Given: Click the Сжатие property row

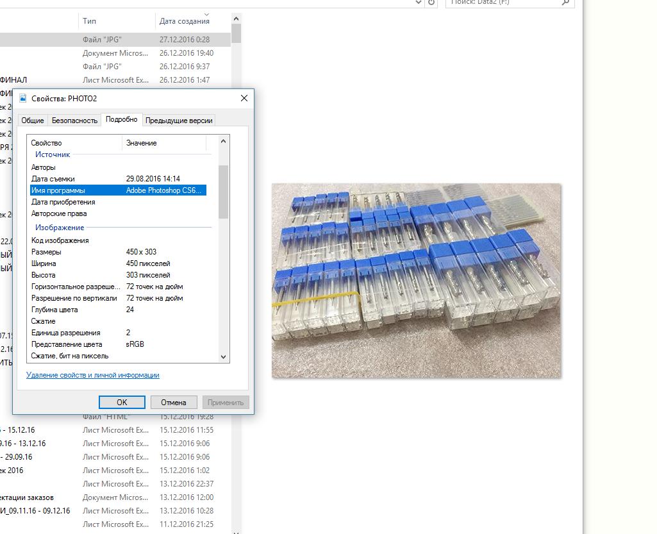Looking at the screenshot, I should (118, 321).
